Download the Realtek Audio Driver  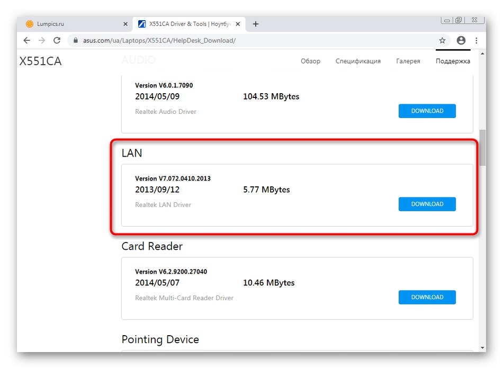(x=427, y=111)
